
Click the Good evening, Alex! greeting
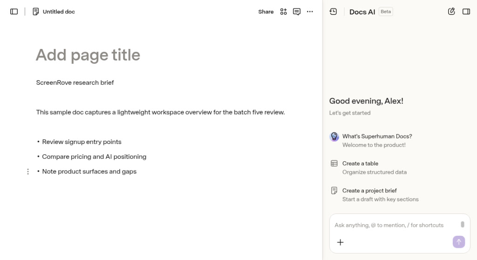366,101
